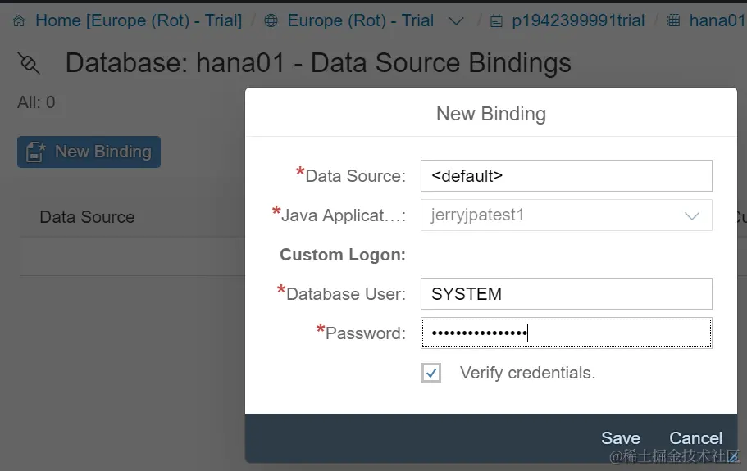747x471 pixels.
Task: Go to the Europe (Rot) - Trial breadcrumb
Action: pos(360,21)
